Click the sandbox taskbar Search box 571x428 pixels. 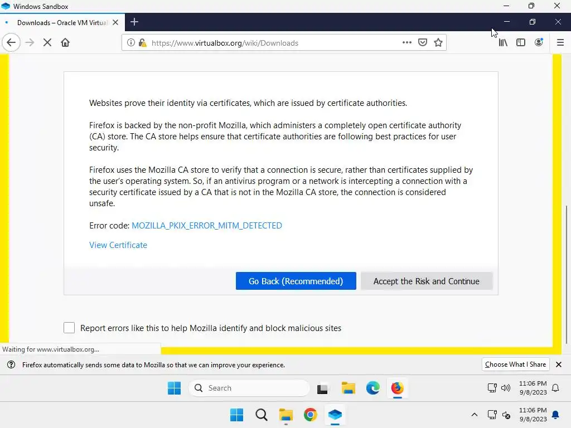tap(249, 388)
